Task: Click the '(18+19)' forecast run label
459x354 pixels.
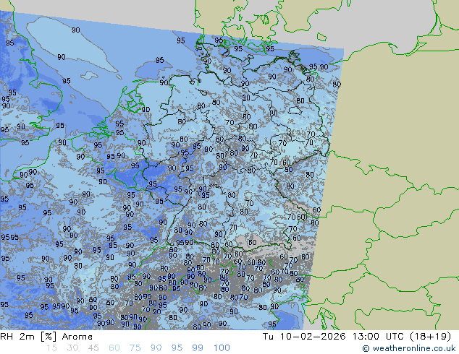Action: [x=431, y=337]
